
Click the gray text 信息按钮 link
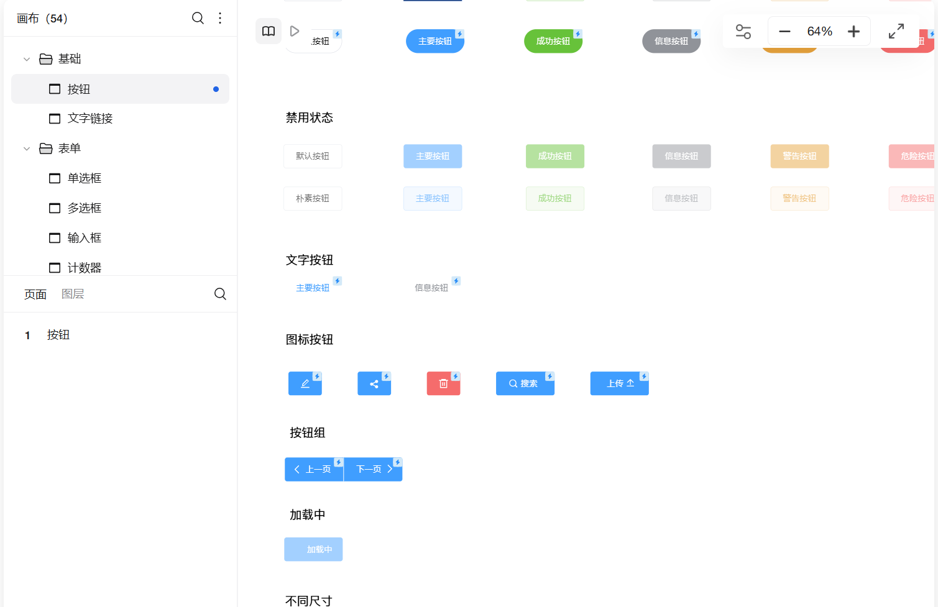tap(431, 288)
